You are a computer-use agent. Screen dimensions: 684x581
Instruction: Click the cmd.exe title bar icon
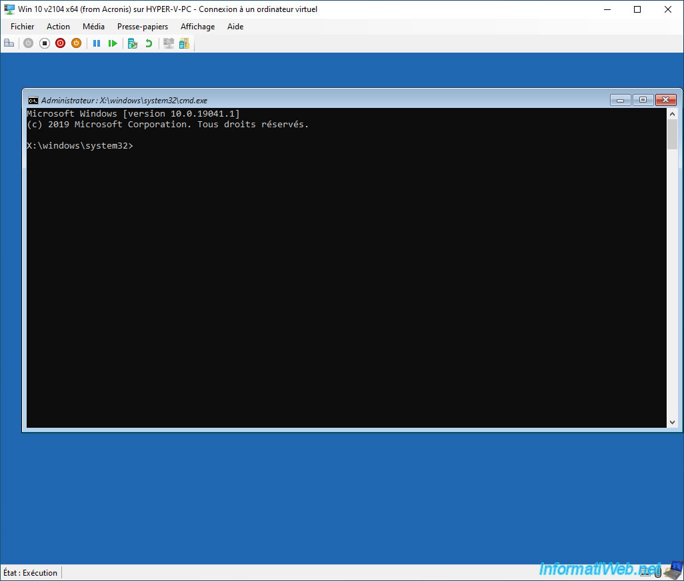point(33,101)
